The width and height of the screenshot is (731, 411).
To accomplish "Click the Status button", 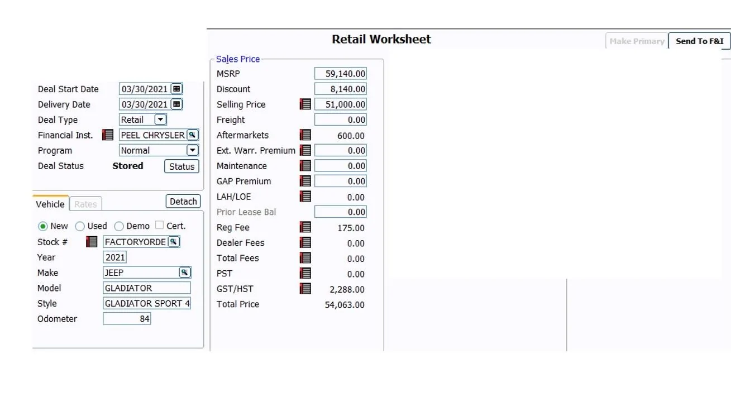I will [x=181, y=166].
